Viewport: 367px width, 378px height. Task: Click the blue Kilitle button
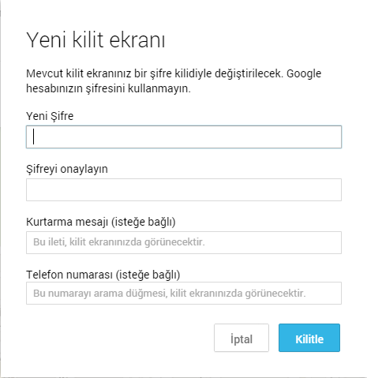click(309, 338)
